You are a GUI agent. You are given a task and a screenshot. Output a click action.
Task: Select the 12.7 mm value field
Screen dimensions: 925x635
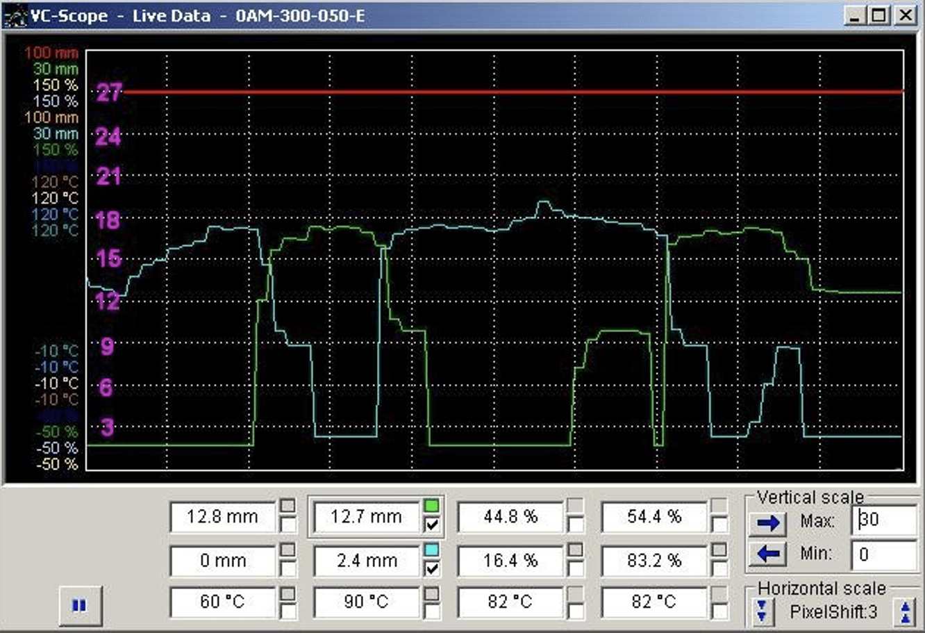click(x=367, y=517)
